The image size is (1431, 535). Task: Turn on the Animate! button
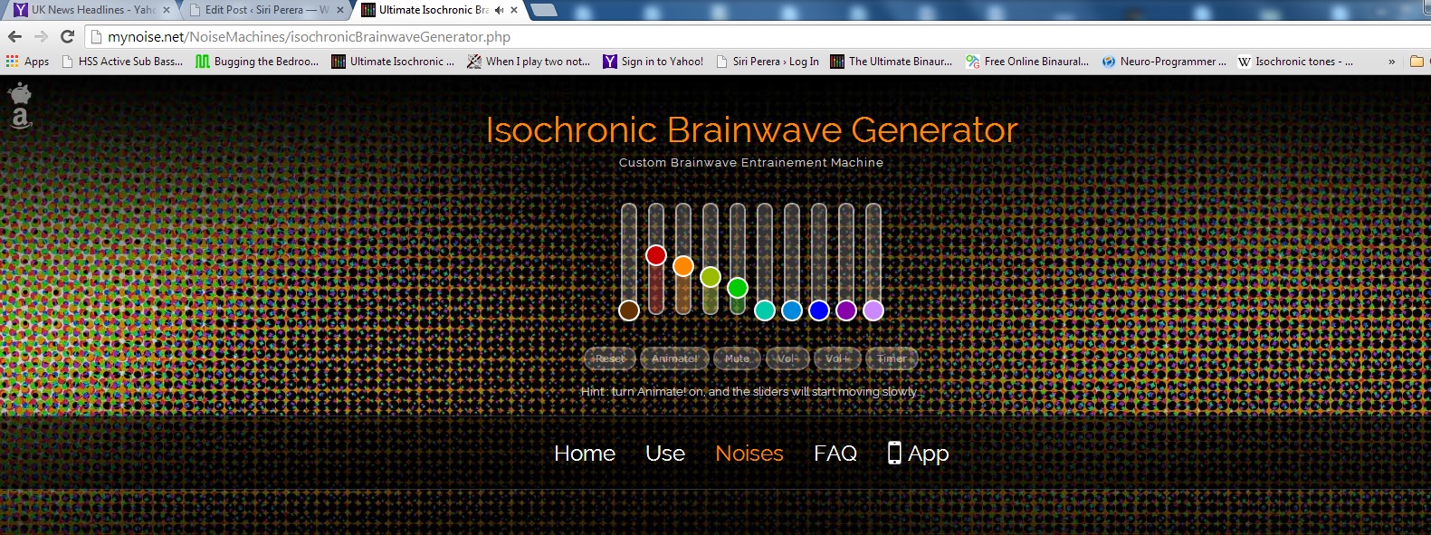(674, 358)
